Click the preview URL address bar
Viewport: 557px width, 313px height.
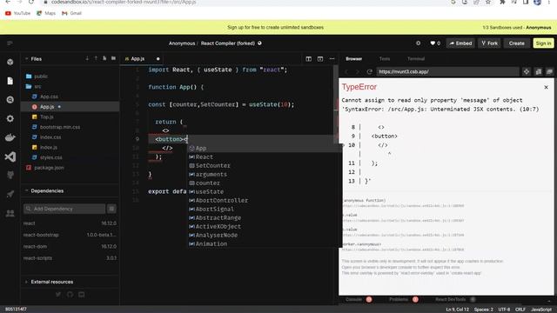[x=446, y=71]
